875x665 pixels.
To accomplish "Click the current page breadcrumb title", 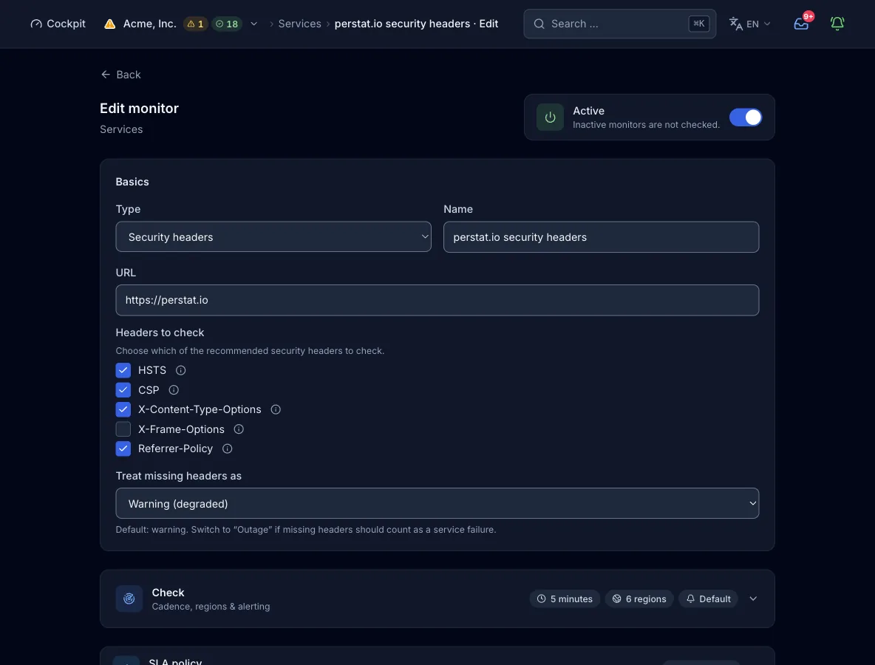I will [416, 24].
